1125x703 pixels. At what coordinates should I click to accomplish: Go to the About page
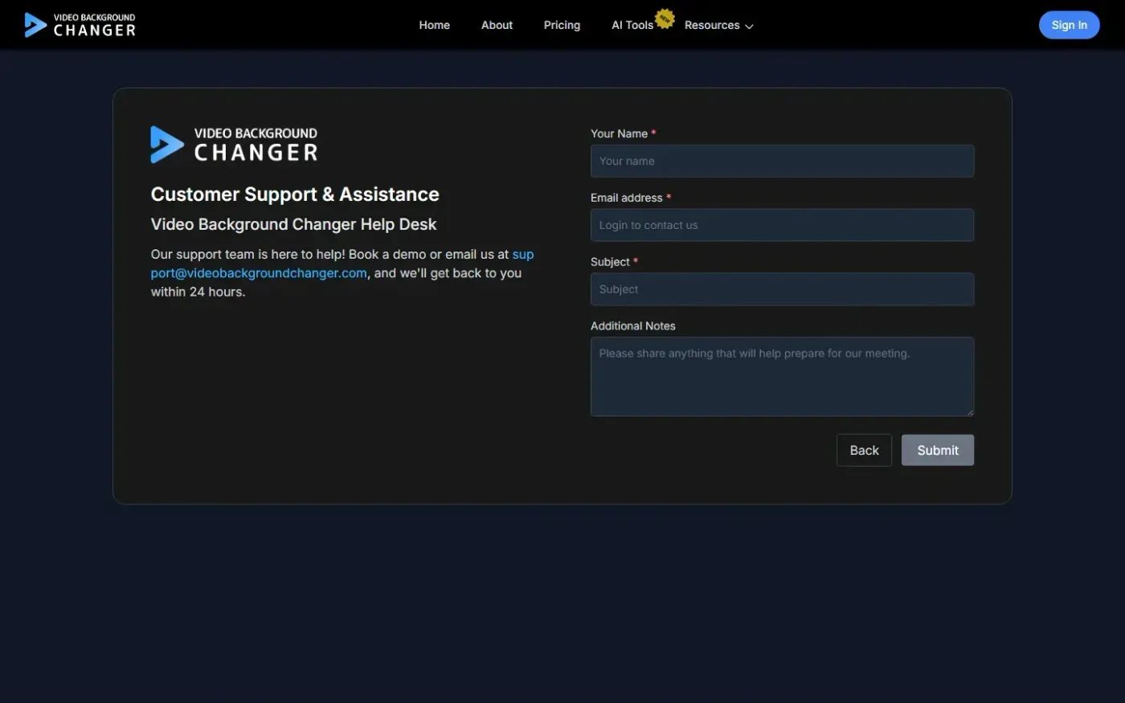coord(497,25)
